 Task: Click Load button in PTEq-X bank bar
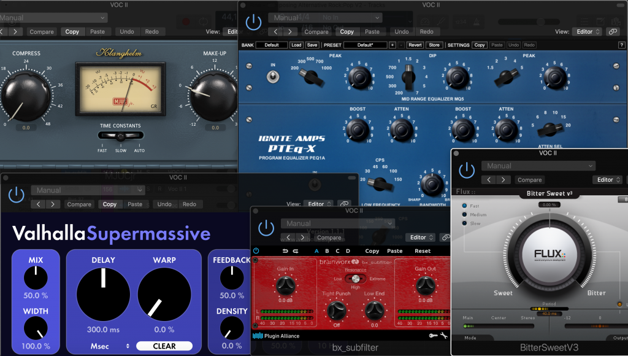pyautogui.click(x=296, y=45)
